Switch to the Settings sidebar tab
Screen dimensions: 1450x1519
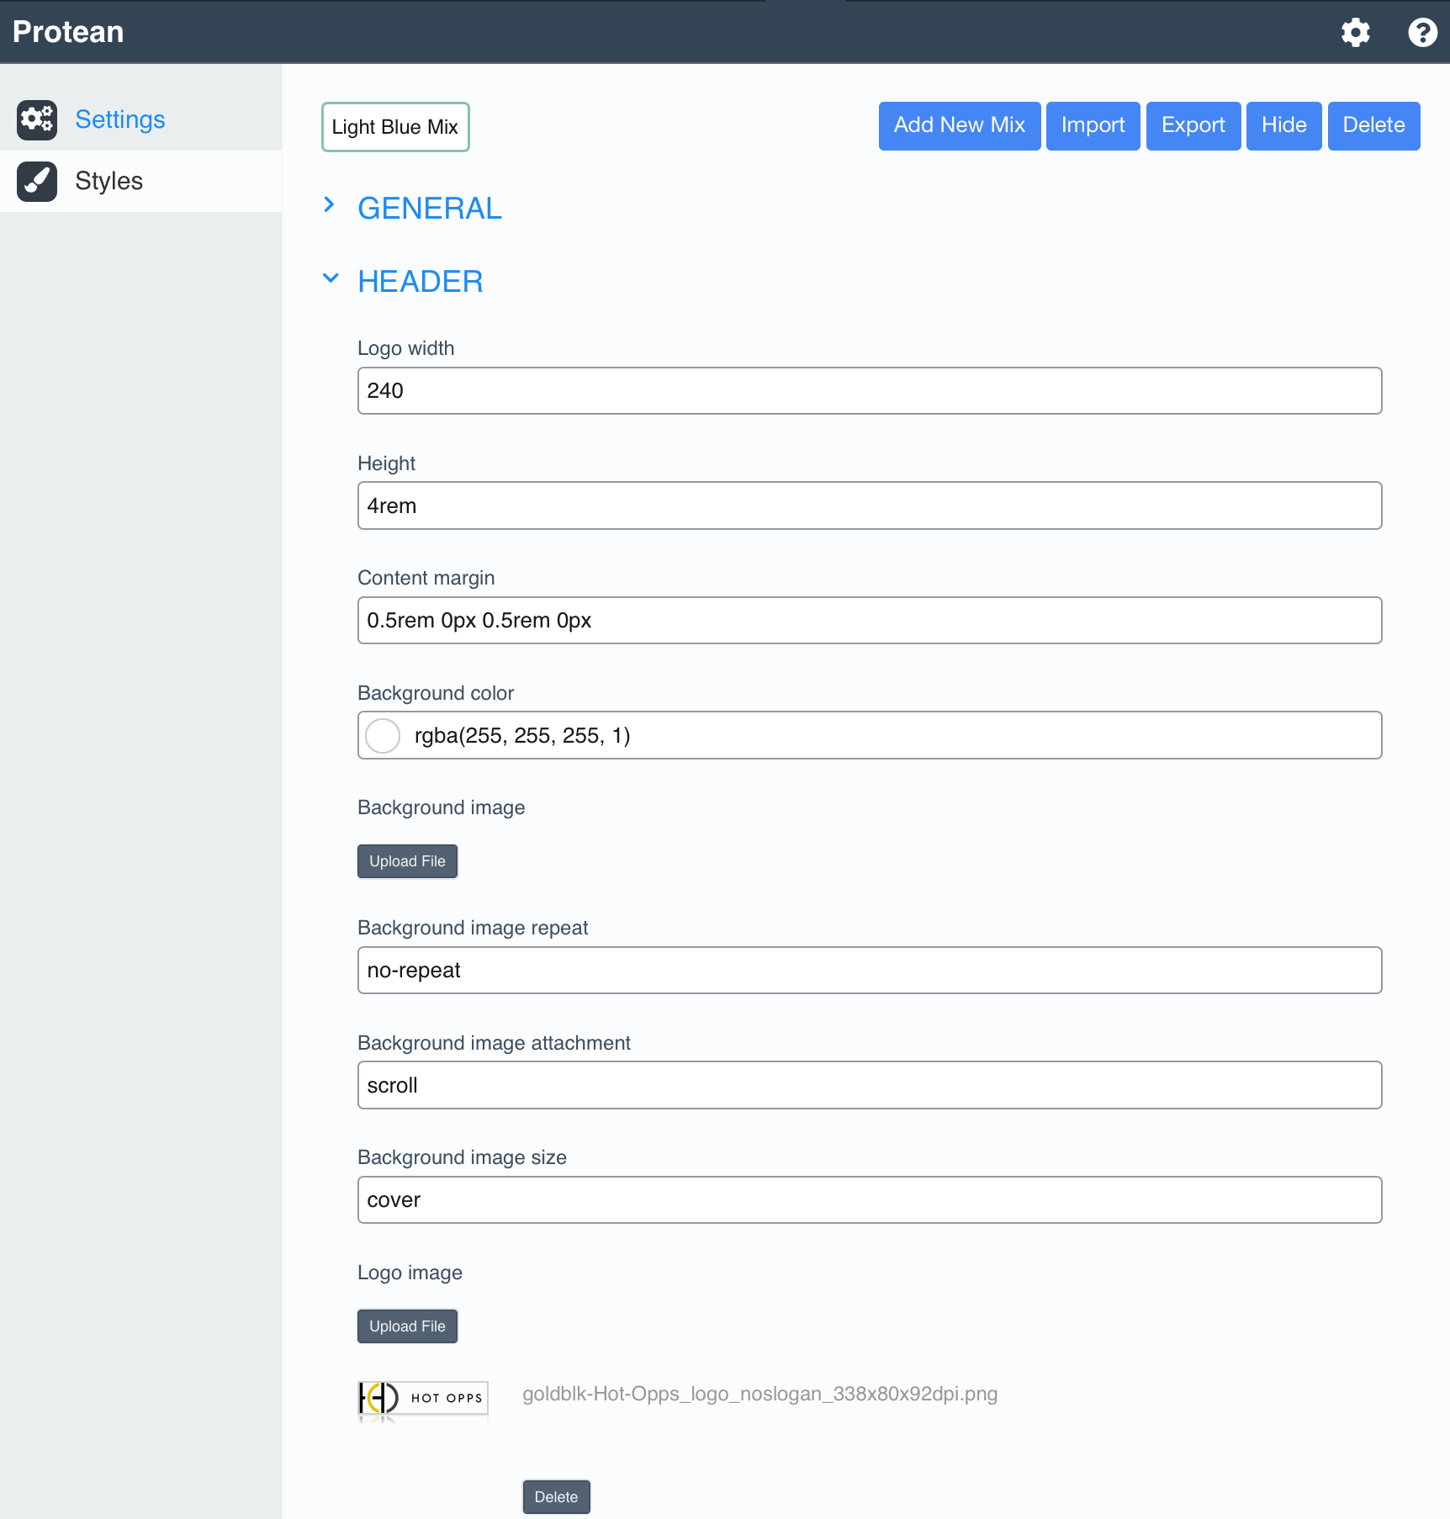(x=119, y=119)
